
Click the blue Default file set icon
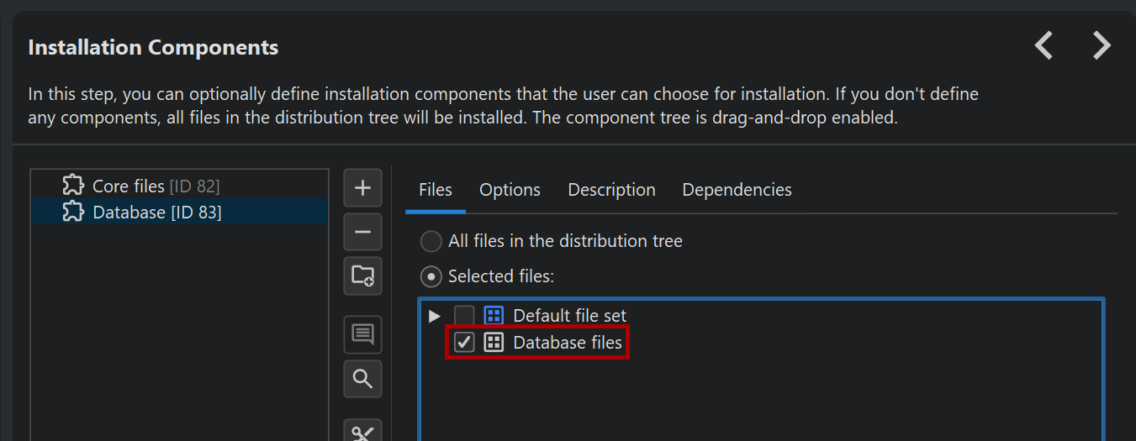[494, 316]
